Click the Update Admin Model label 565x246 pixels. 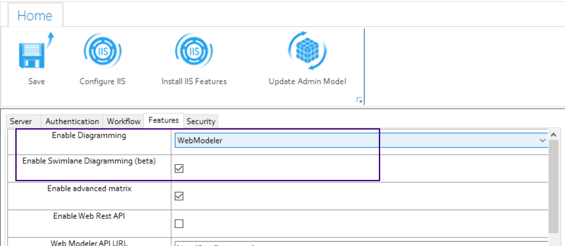(307, 81)
